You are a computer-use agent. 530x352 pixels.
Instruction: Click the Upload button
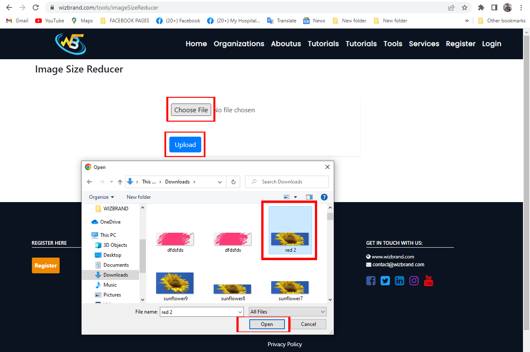pos(185,145)
